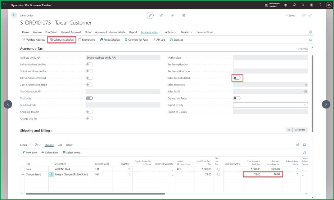This screenshot has height=200, width=334.
Task: Open row menu for Freight Charge line
Action: pos(51,175)
